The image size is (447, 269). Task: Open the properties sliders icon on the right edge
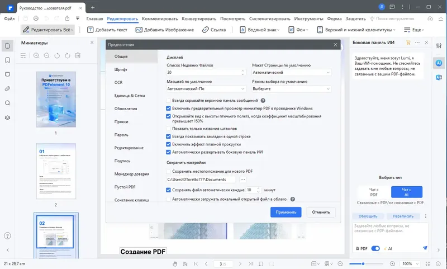(x=439, y=46)
